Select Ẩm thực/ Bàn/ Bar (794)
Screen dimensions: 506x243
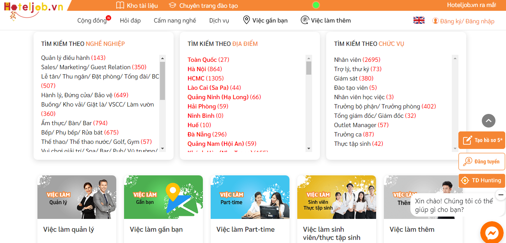74,123
